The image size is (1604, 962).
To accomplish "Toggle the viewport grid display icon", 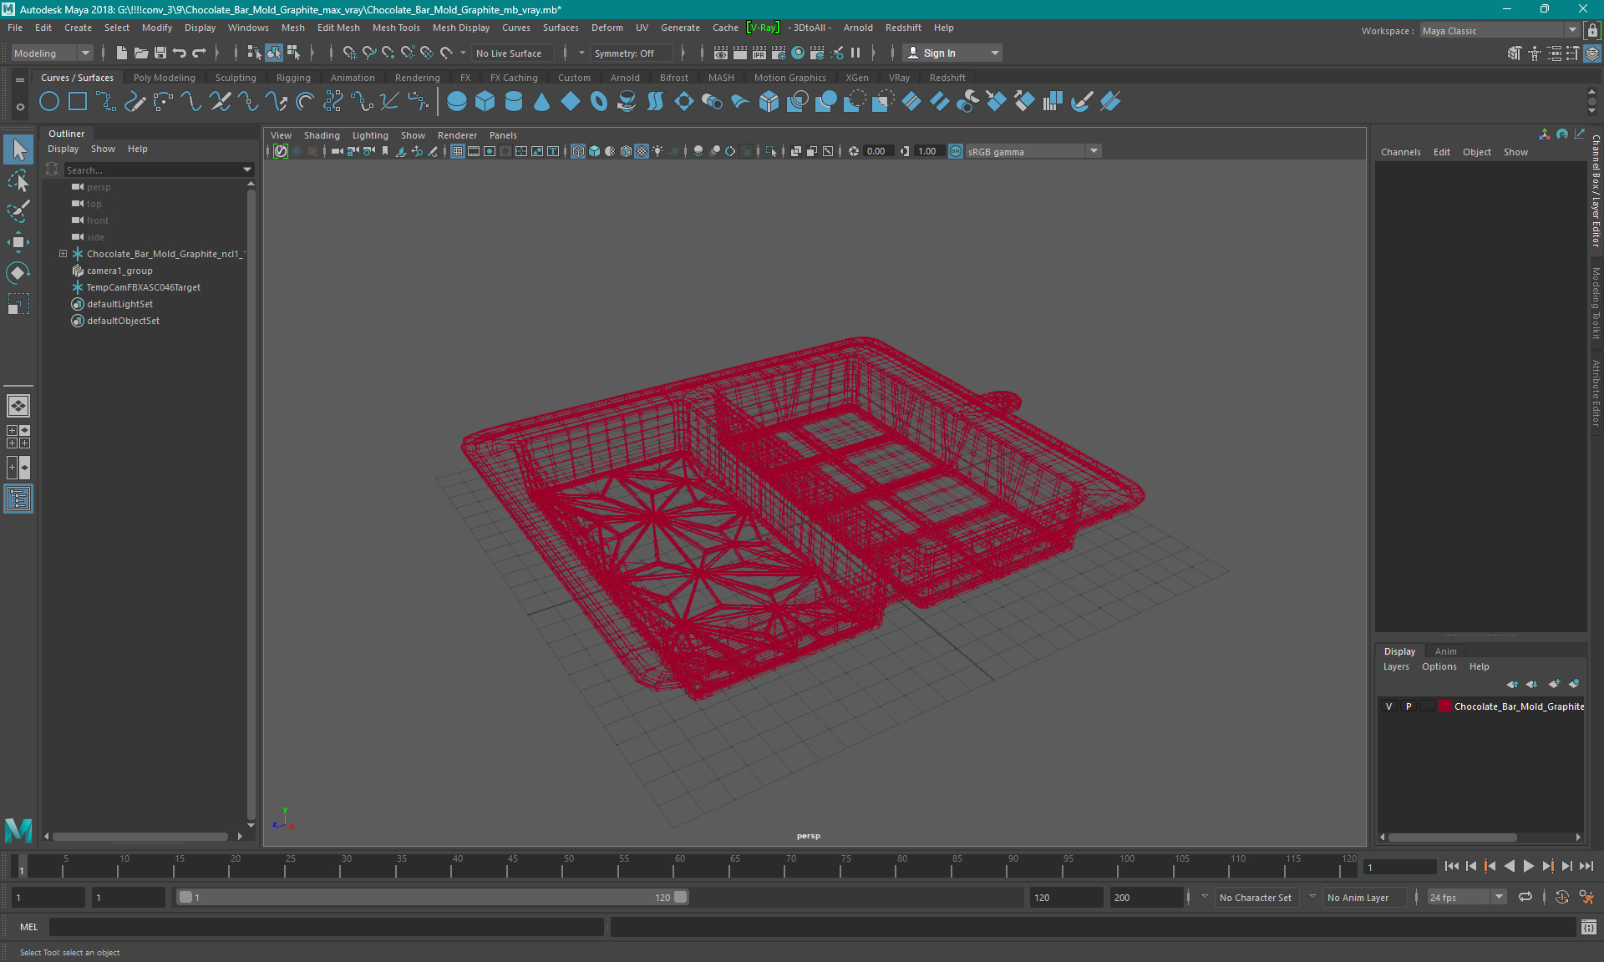I will click(458, 151).
